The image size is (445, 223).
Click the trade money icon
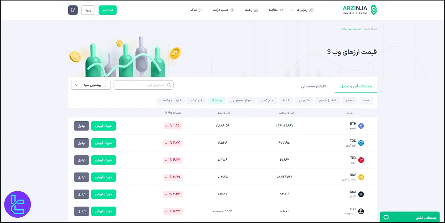point(281,10)
